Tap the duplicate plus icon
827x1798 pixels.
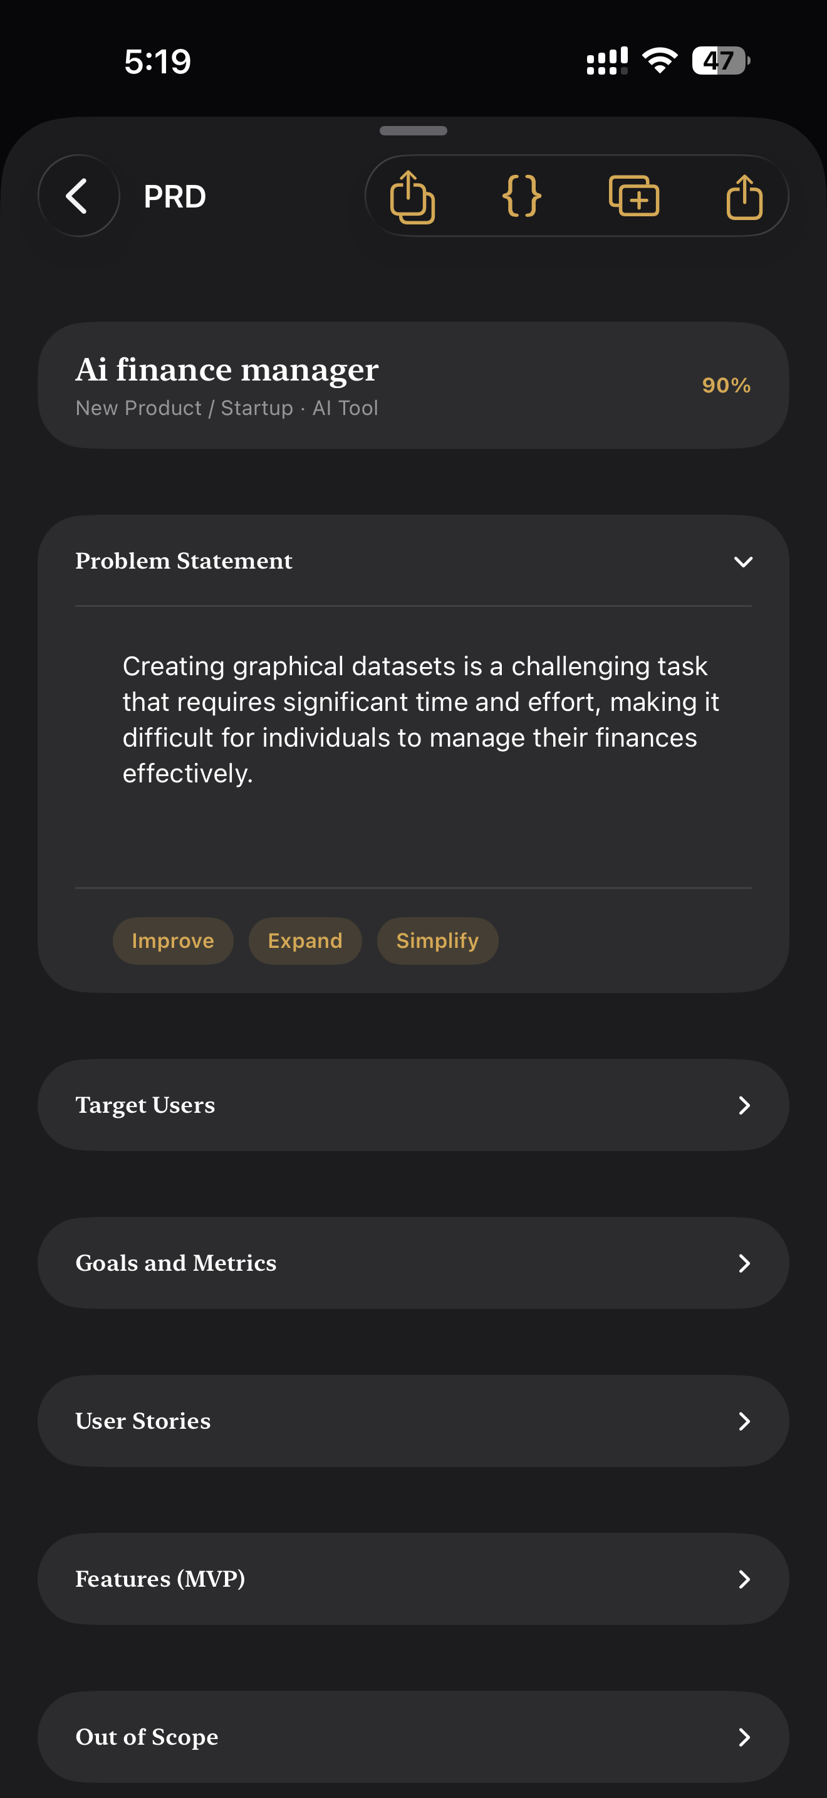pyautogui.click(x=634, y=196)
